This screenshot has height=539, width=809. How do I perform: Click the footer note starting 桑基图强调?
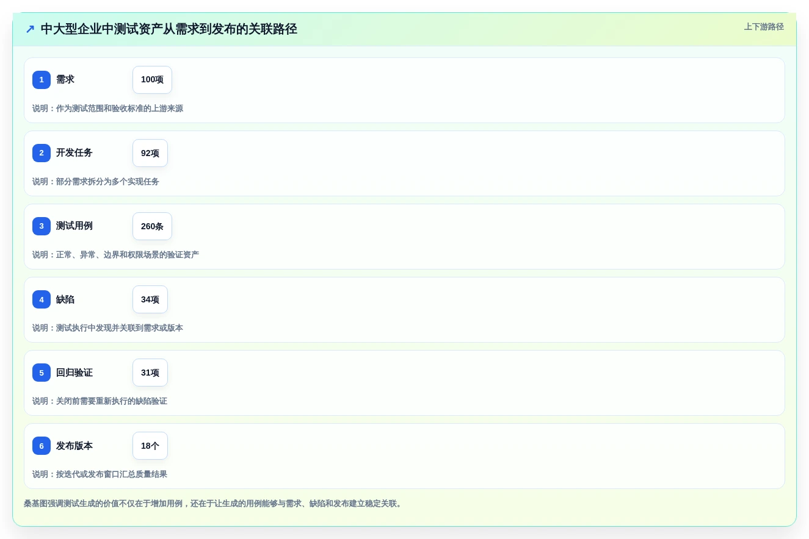214,504
